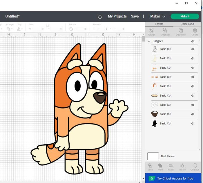
Task: Click the size lock icon
Action: pos(48,25)
